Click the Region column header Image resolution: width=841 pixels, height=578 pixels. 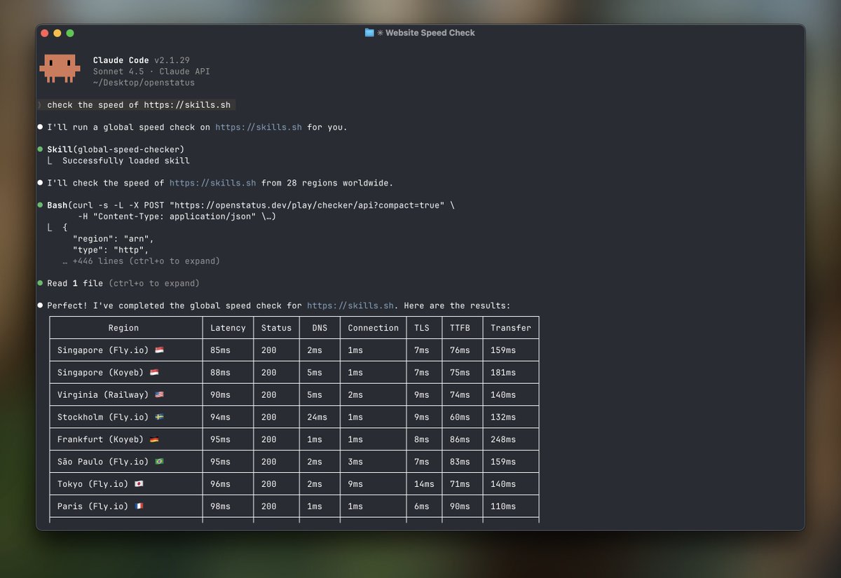pos(123,328)
